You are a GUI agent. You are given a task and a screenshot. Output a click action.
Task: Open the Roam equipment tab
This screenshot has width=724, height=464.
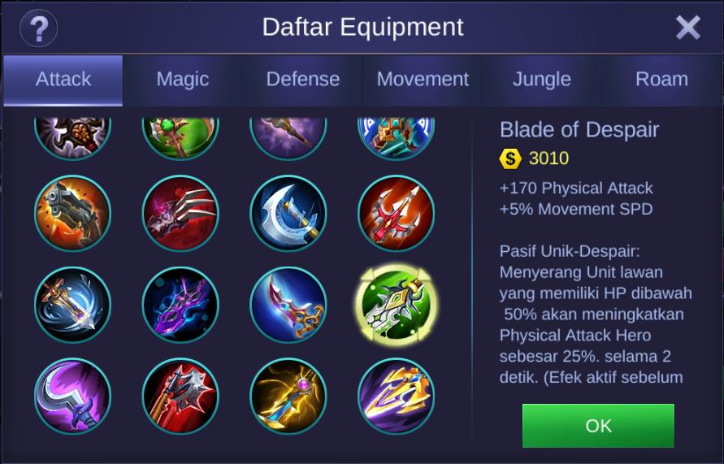661,80
